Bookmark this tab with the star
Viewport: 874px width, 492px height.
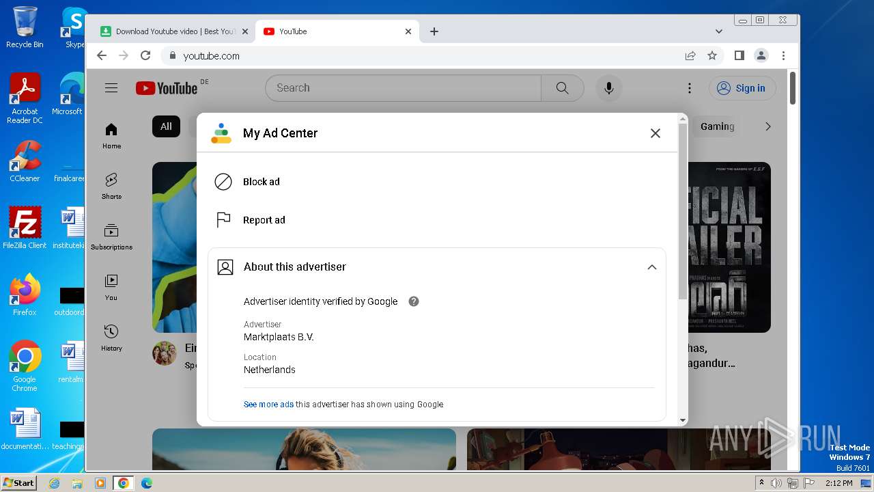pos(712,56)
